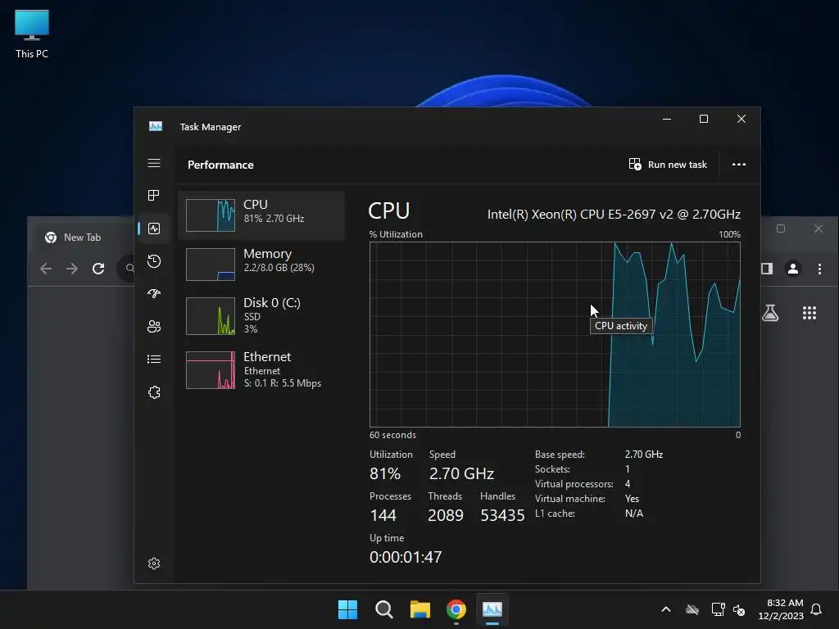The image size is (839, 629).
Task: Click the Chrome Labs flask icon
Action: tap(770, 313)
